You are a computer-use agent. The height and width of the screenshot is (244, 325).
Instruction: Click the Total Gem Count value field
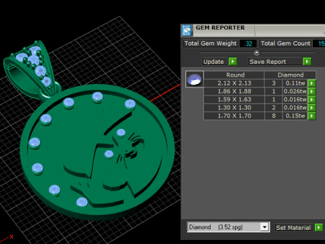coord(319,43)
